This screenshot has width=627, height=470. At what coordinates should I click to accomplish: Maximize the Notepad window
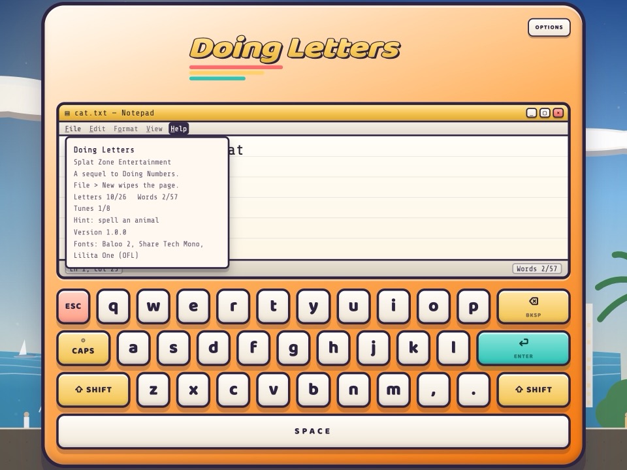545,113
